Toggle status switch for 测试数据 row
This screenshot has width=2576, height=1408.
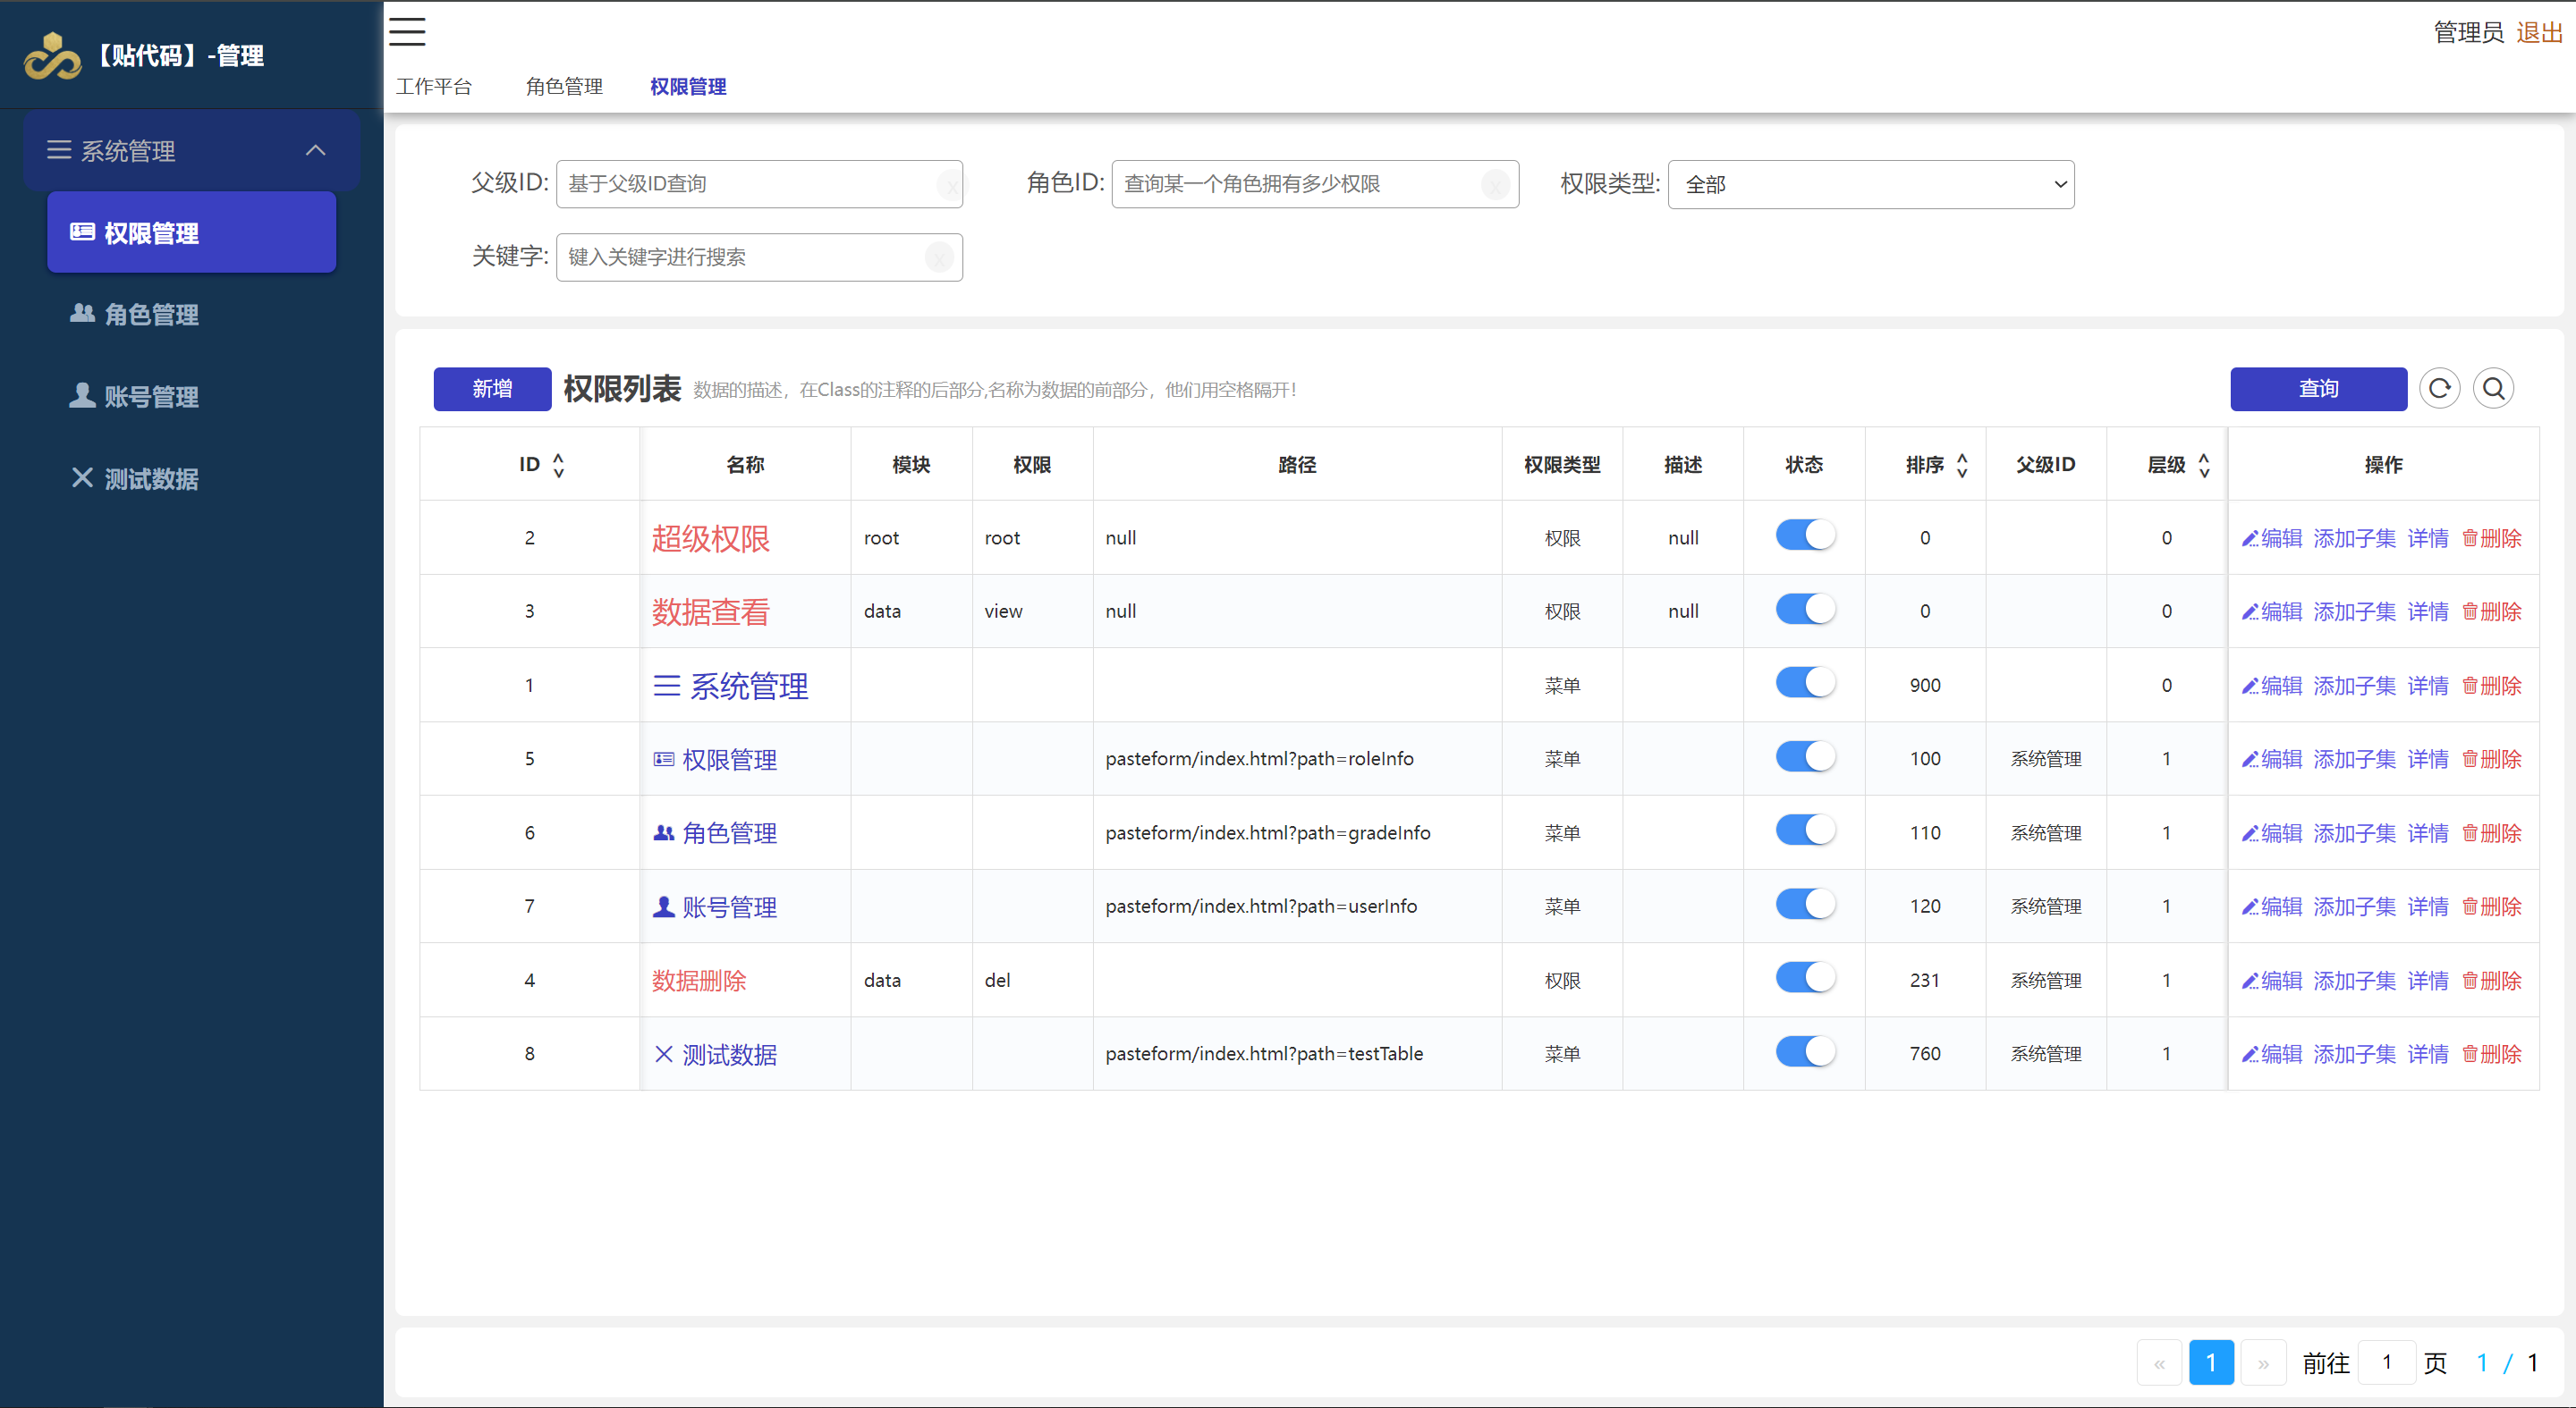1805,1051
